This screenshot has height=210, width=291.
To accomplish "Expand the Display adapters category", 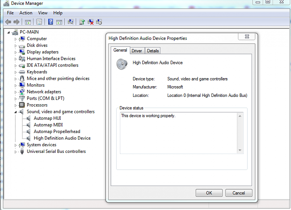I will coord(16,52).
